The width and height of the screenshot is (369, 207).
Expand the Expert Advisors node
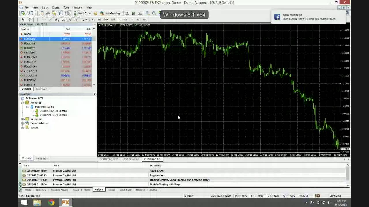[x=22, y=123]
